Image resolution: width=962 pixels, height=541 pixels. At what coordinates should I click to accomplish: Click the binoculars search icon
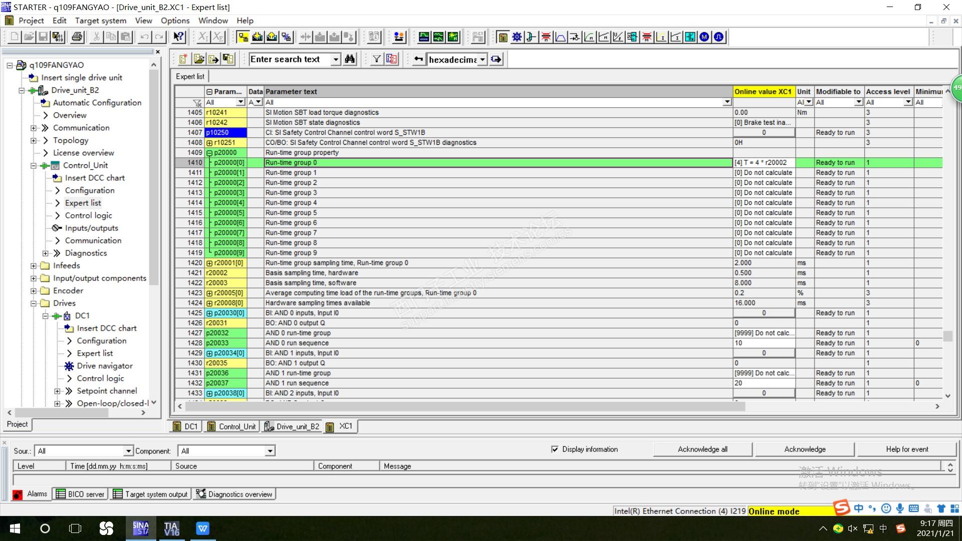(350, 59)
